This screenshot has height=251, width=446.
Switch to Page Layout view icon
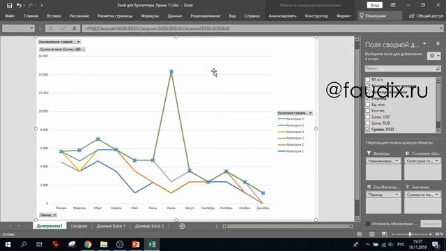[371, 234]
